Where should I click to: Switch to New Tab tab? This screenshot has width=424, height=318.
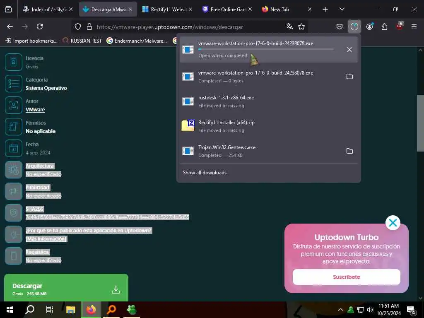click(x=287, y=9)
